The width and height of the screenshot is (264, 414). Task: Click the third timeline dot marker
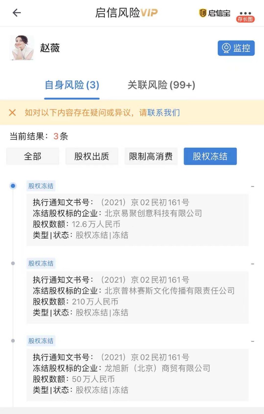tap(13, 341)
